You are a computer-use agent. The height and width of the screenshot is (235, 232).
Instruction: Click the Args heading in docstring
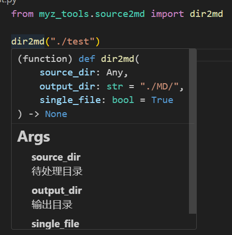coord(33,137)
